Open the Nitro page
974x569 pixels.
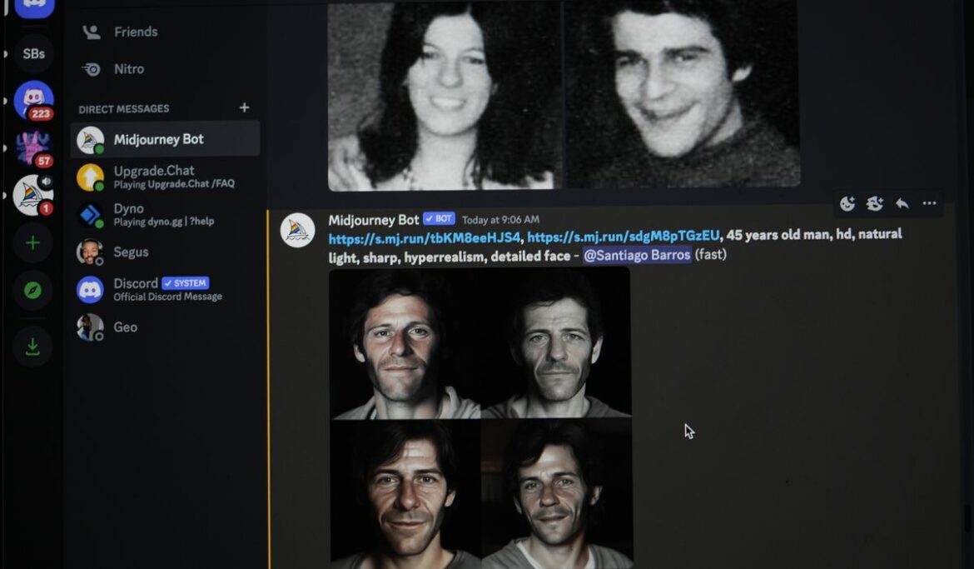(131, 69)
